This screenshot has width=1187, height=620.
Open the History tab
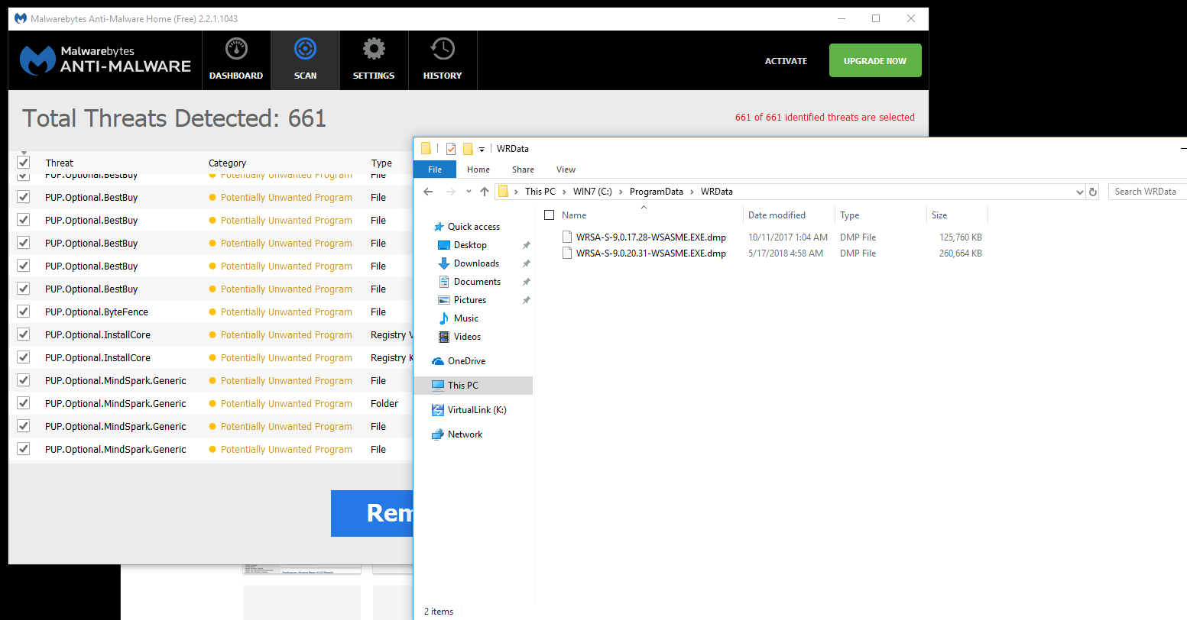pos(443,60)
